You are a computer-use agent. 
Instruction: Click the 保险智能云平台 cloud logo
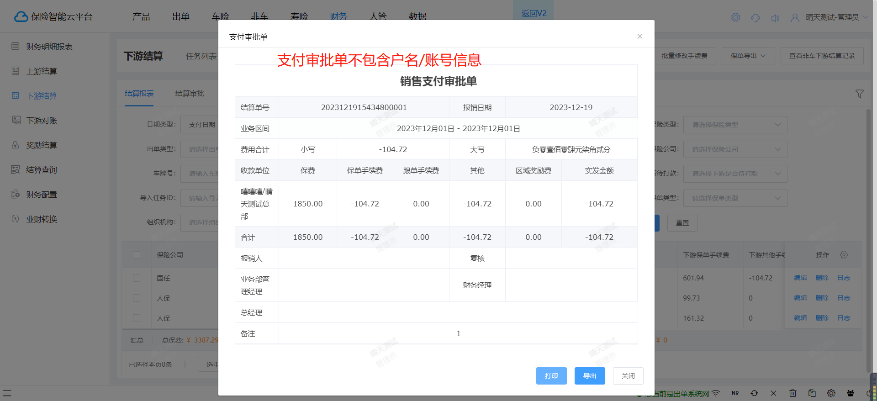pos(21,17)
